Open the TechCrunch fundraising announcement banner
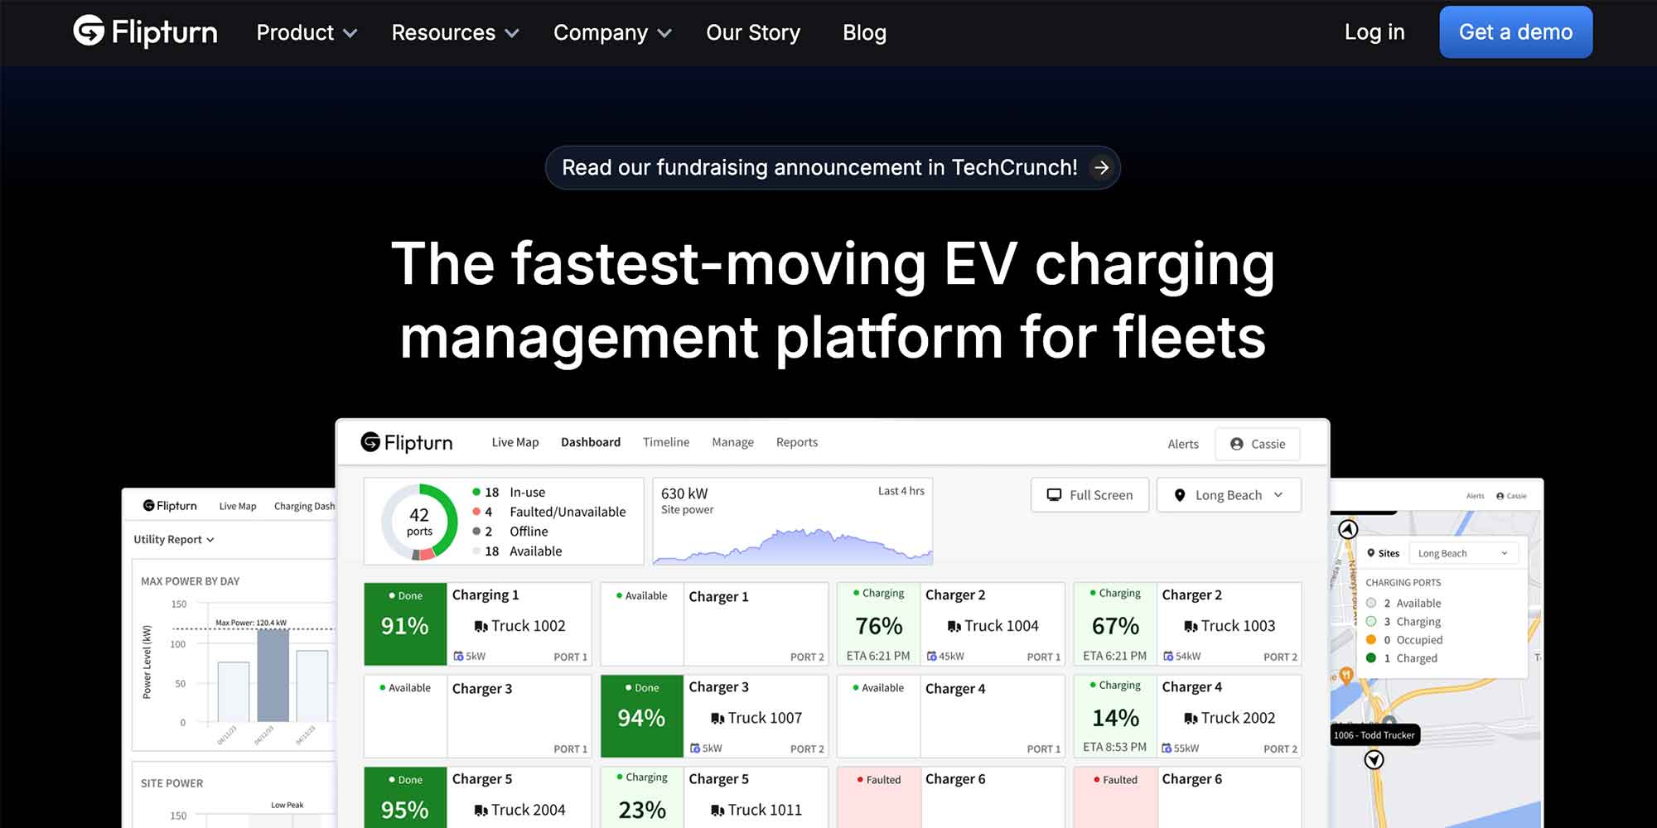The height and width of the screenshot is (828, 1657). click(833, 167)
